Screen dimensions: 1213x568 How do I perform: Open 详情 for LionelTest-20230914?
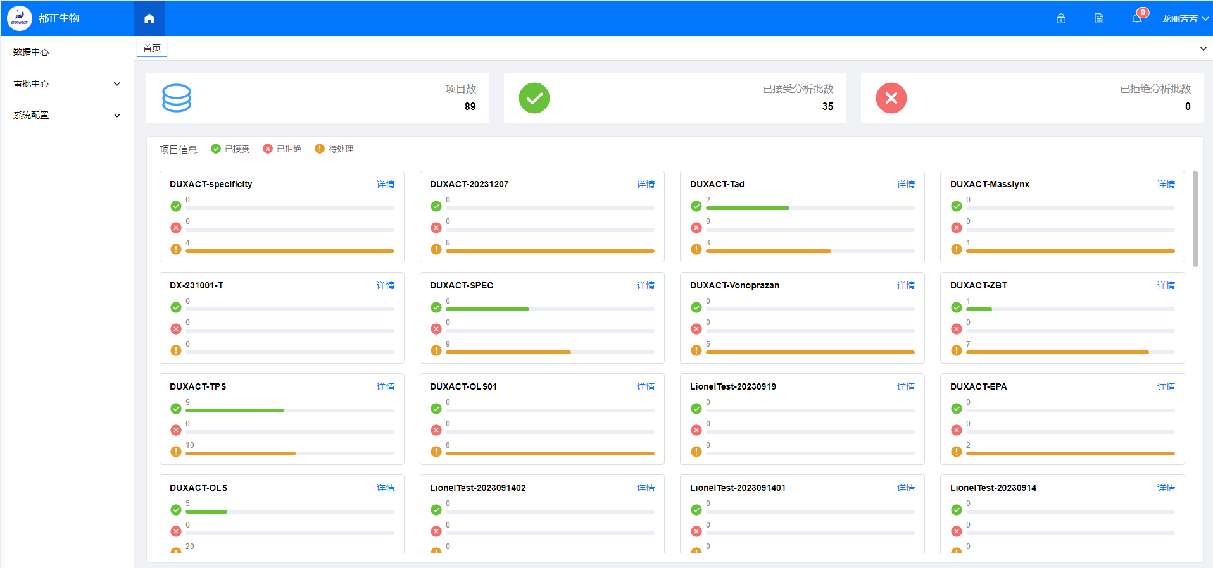[x=1166, y=488]
